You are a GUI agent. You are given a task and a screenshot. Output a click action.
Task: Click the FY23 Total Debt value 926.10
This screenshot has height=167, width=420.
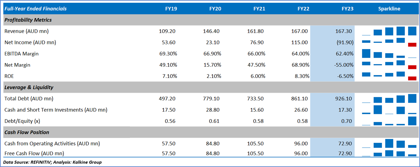click(x=343, y=99)
